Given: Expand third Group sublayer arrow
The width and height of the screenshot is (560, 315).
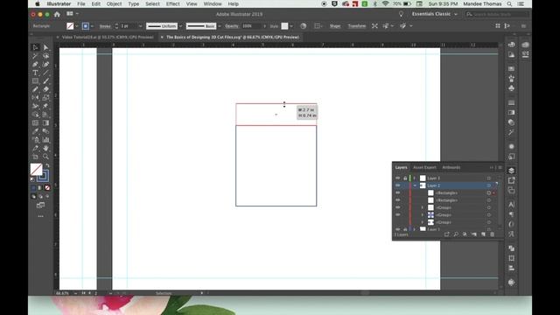Looking at the screenshot, I should click(x=422, y=222).
